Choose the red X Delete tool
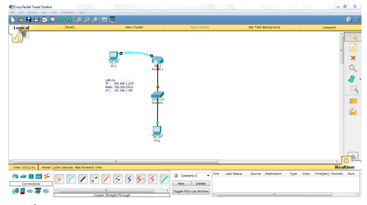The image size is (367, 205). pyautogui.click(x=353, y=58)
